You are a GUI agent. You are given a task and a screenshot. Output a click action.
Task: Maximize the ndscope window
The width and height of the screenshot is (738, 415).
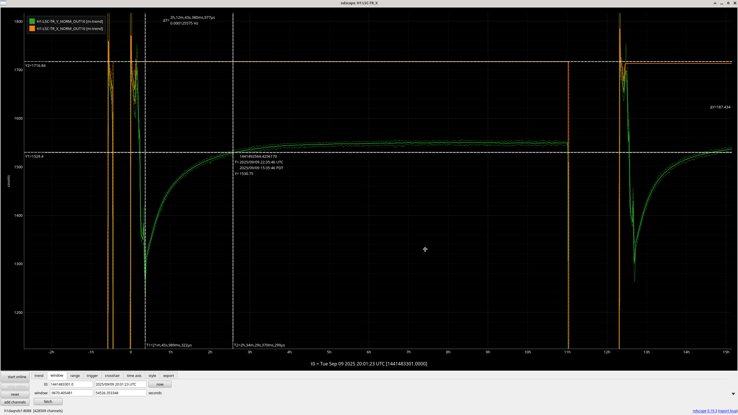click(x=728, y=3)
